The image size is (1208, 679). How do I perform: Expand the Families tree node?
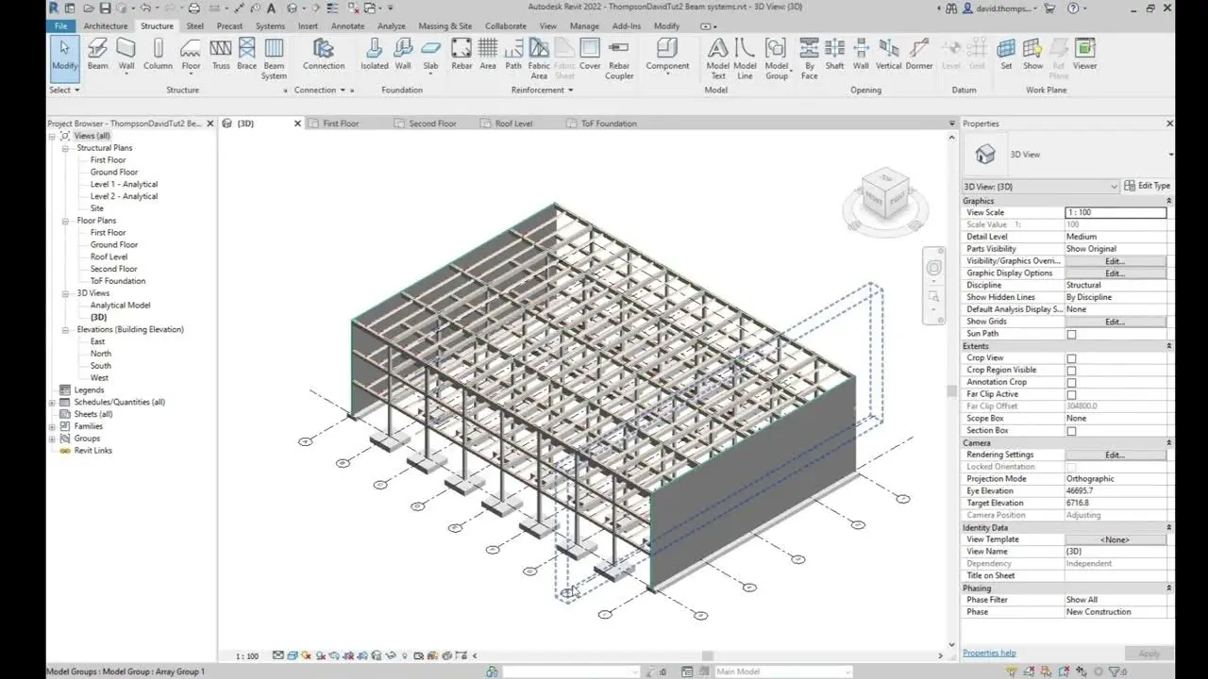(x=52, y=426)
